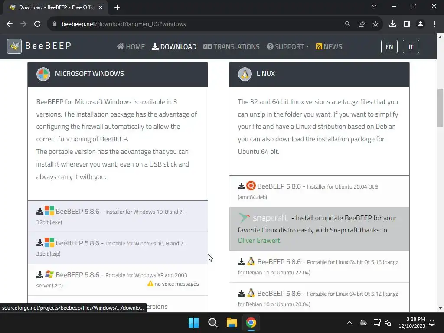Open the tab search chevron in title bar
Viewport: 444px width, 333px height.
click(x=374, y=6)
